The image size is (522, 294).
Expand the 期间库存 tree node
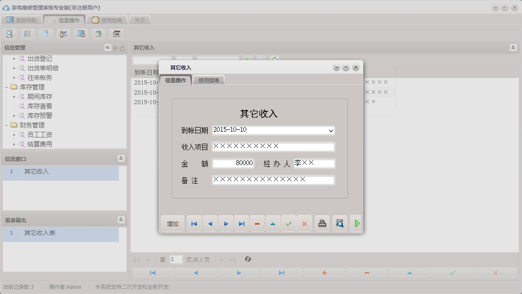[x=13, y=97]
